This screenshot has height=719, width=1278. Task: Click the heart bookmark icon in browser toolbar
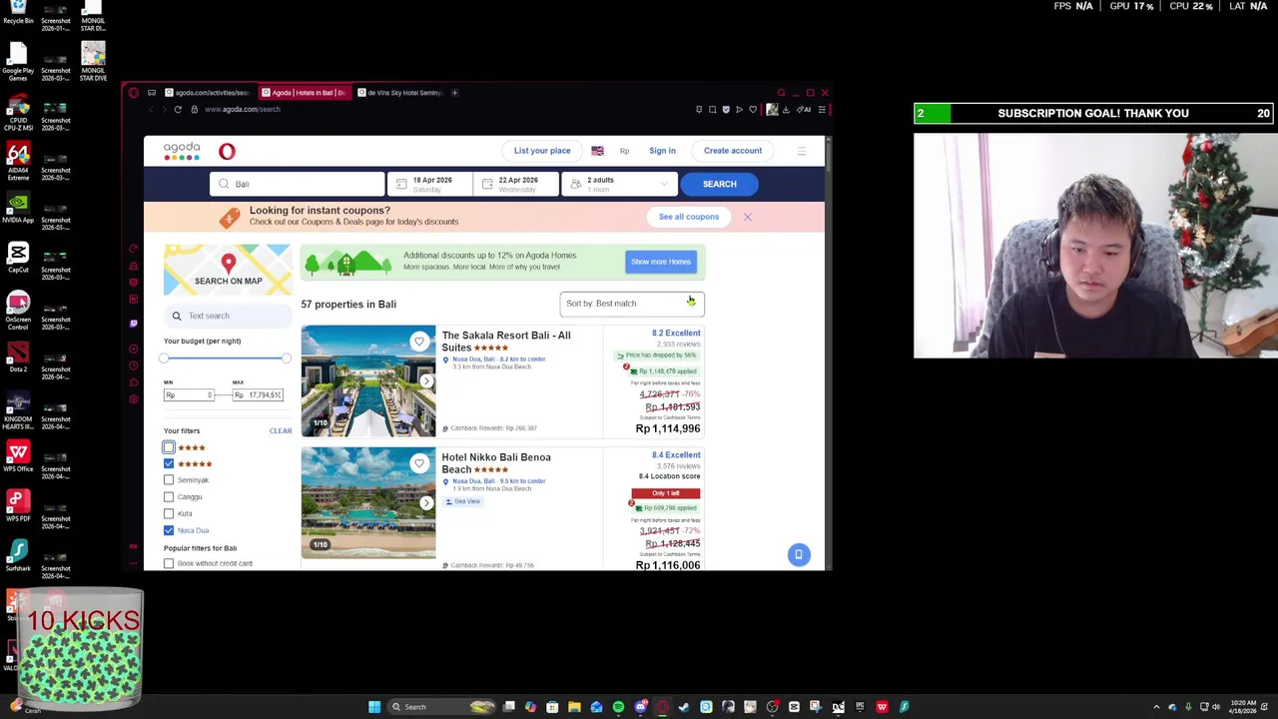(753, 109)
